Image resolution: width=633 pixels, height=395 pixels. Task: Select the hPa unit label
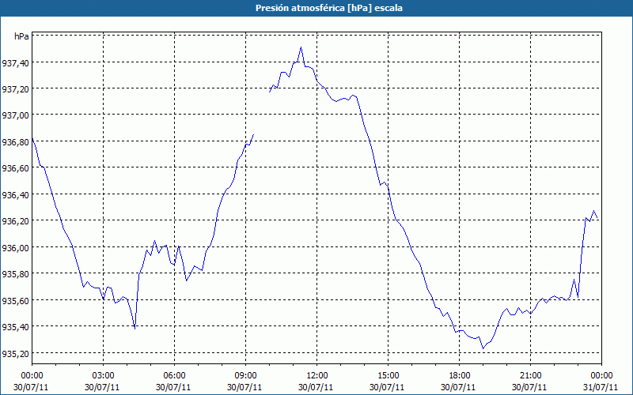coord(21,36)
